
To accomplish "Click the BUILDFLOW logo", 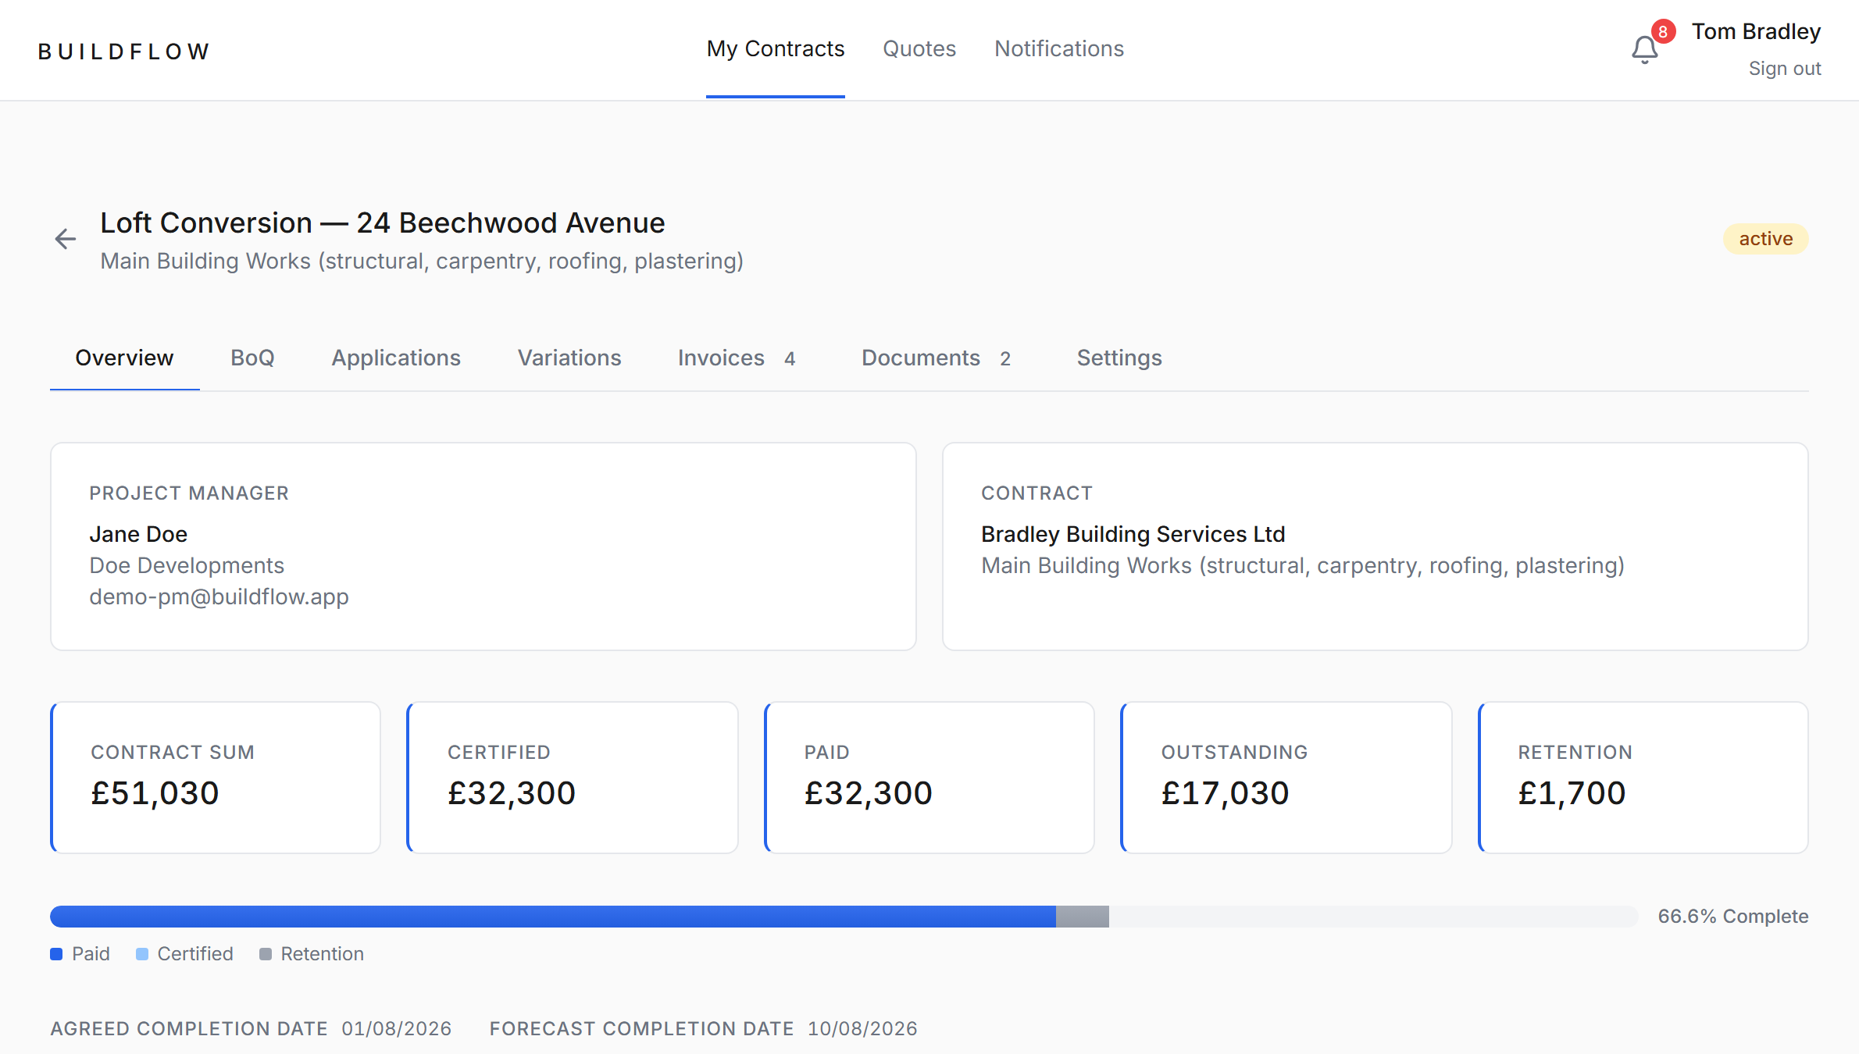I will point(124,52).
